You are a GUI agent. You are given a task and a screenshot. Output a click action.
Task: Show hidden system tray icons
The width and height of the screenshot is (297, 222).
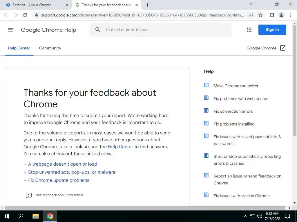point(245,216)
